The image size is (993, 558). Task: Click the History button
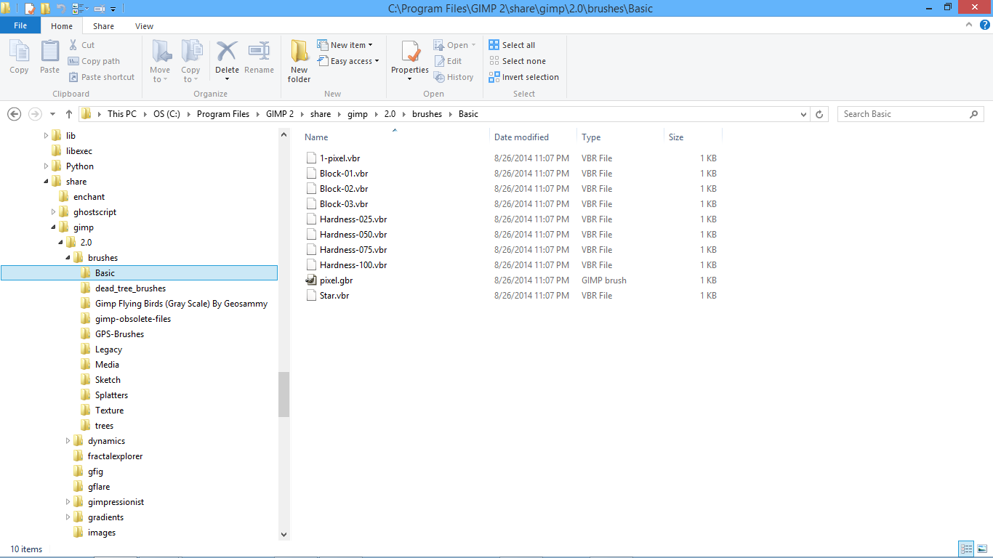(x=454, y=77)
